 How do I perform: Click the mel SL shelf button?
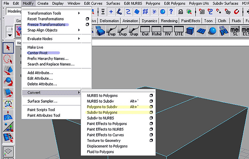tap(235, 31)
